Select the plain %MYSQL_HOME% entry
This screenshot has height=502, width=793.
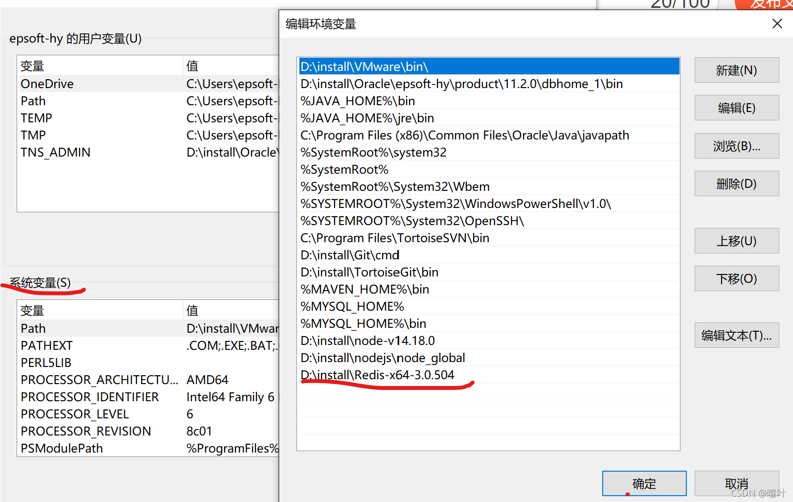coord(489,306)
